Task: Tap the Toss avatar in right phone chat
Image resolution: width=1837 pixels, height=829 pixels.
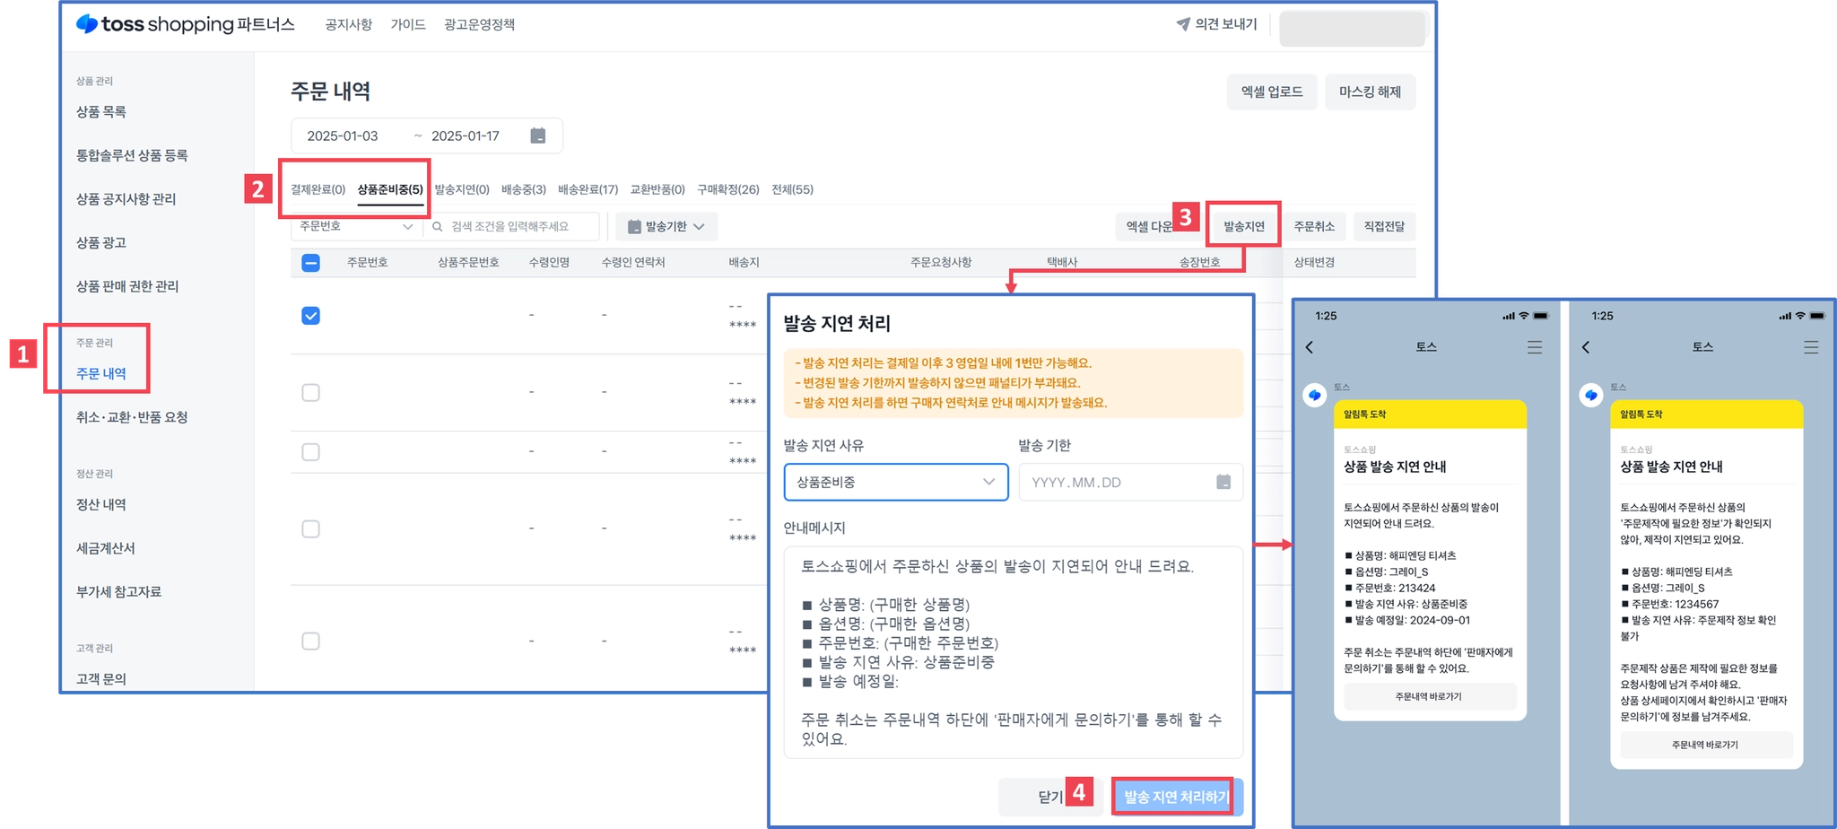Action: point(1591,395)
